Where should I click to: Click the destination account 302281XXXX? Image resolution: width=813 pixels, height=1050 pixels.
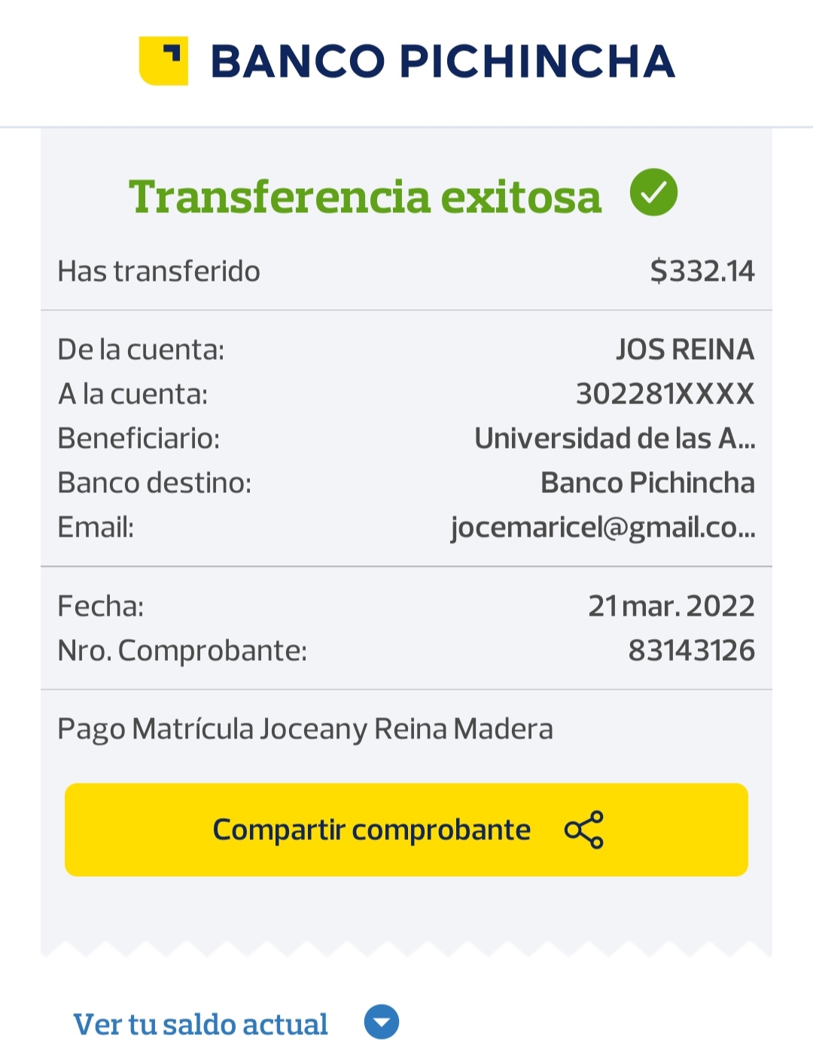[665, 394]
